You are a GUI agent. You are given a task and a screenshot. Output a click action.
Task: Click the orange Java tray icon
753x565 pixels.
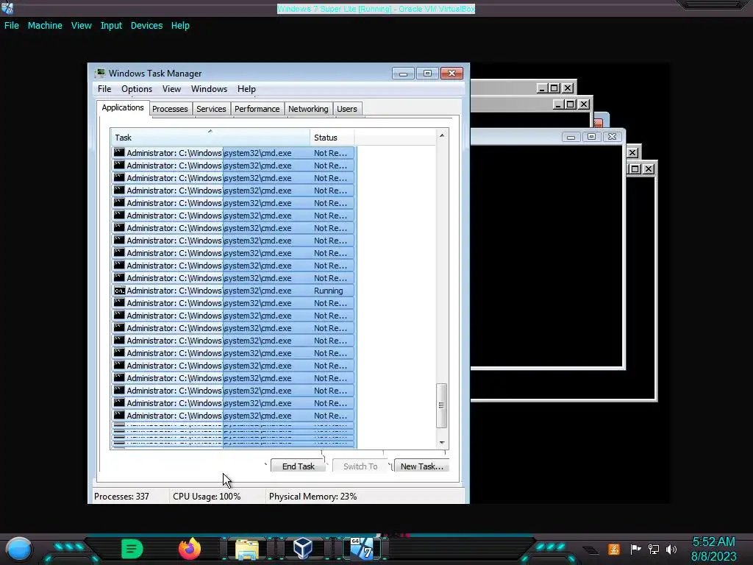613,549
